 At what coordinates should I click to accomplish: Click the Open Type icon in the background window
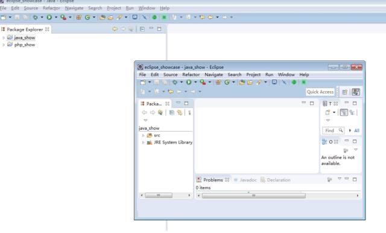coord(103,18)
